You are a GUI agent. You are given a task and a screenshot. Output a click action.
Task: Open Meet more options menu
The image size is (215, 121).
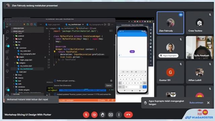(119, 115)
